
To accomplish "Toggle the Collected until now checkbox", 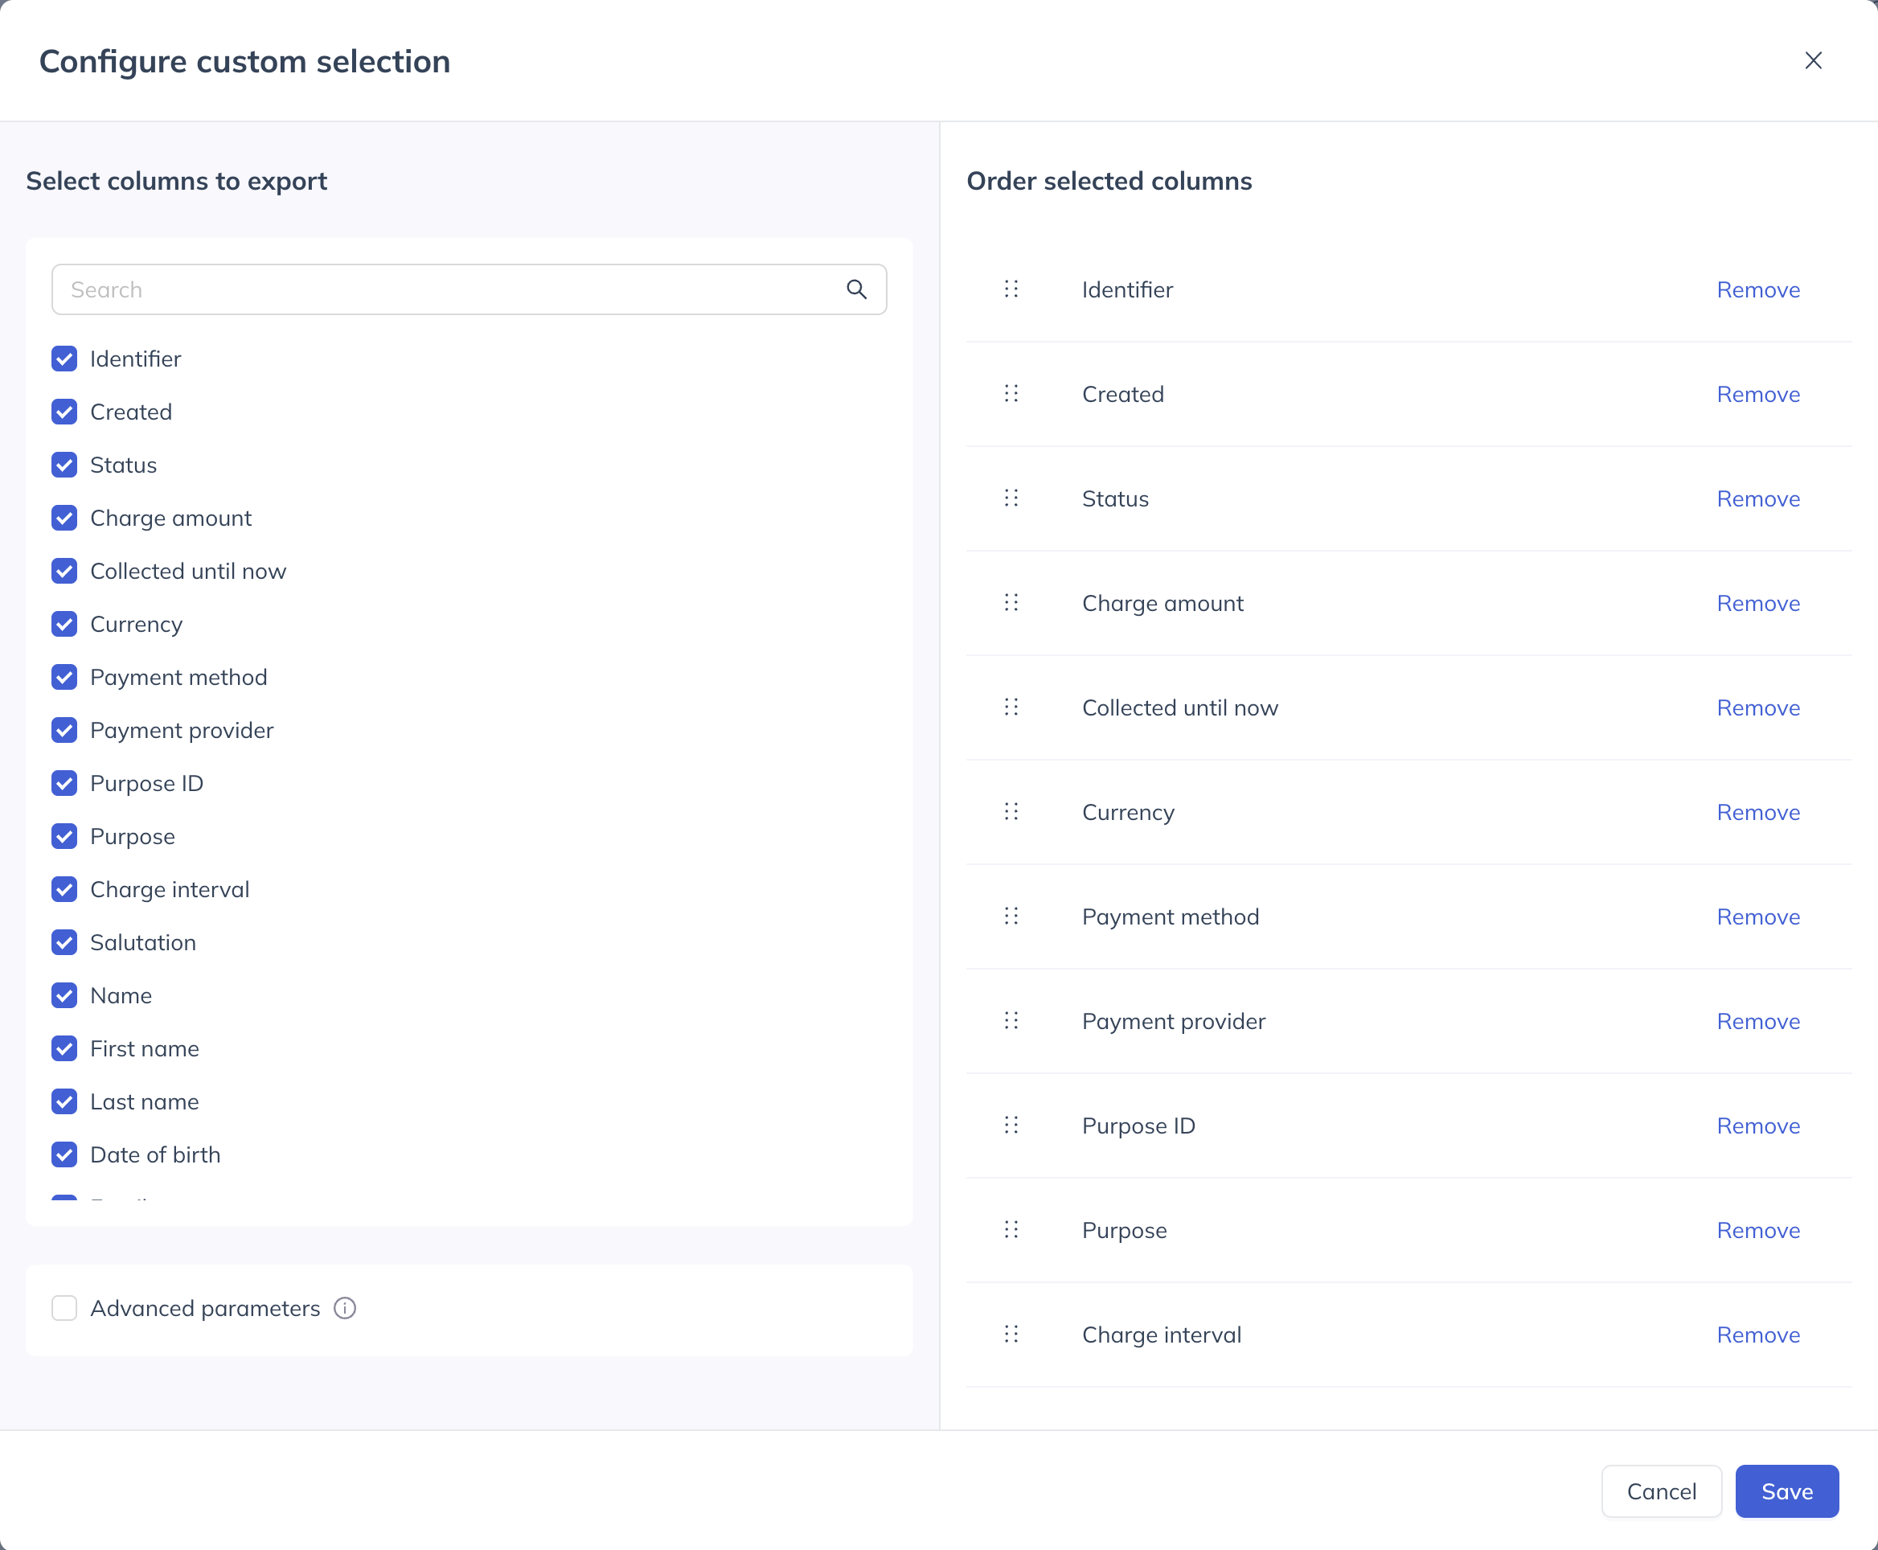I will [64, 572].
